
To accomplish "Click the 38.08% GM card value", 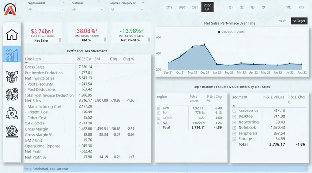I will pyautogui.click(x=86, y=31).
